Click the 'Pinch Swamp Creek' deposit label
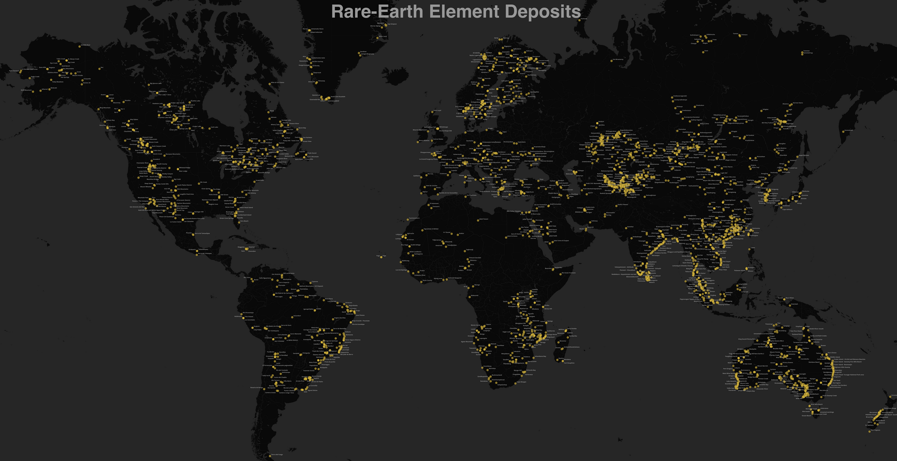Image resolution: width=897 pixels, height=461 pixels. coord(829,395)
